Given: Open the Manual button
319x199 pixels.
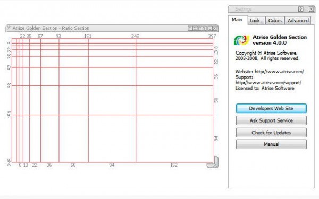Looking at the screenshot, I should pos(271,144).
